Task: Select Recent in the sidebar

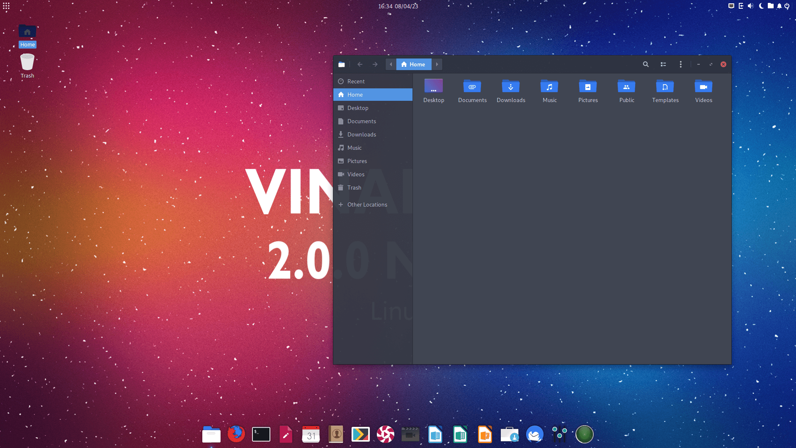Action: [373, 81]
